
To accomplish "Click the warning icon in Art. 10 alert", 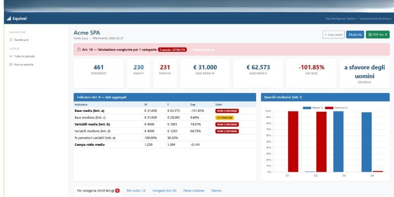I will (x=79, y=50).
